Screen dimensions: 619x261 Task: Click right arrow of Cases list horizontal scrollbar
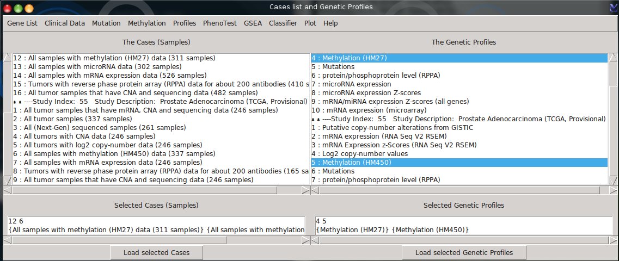[305, 190]
